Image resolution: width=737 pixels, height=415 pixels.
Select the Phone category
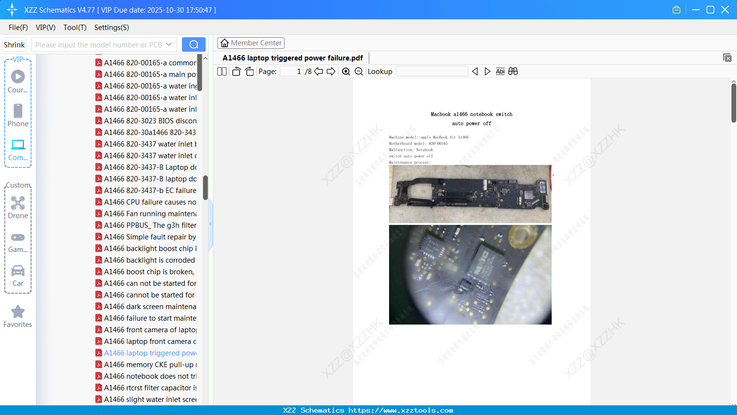[x=18, y=115]
